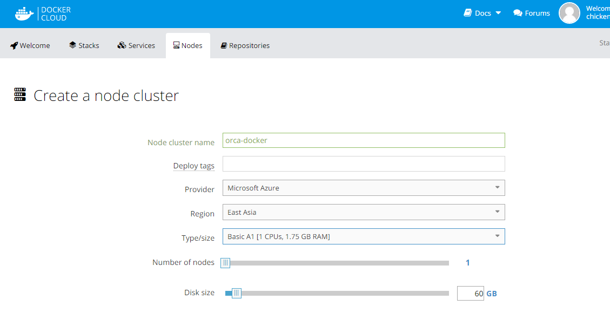
Task: Click the Docker Cloud whale logo
Action: point(24,13)
